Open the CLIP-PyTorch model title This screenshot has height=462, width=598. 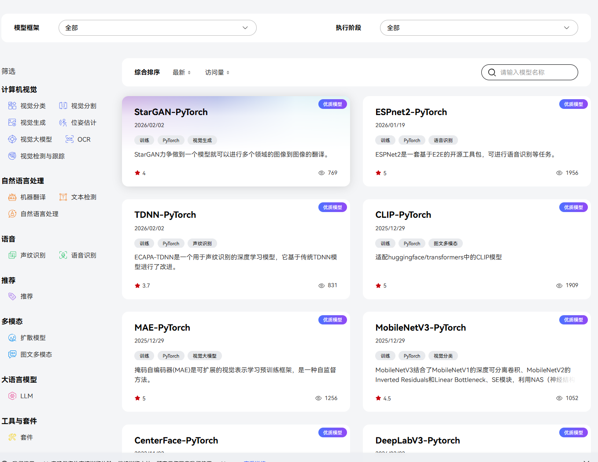pos(403,215)
